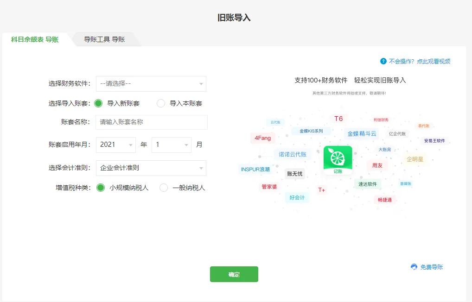Click the globe icon beside 免费导账

click(x=414, y=266)
